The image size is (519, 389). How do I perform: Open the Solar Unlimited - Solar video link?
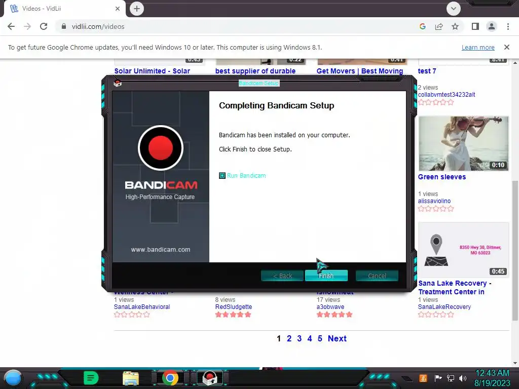click(x=152, y=71)
